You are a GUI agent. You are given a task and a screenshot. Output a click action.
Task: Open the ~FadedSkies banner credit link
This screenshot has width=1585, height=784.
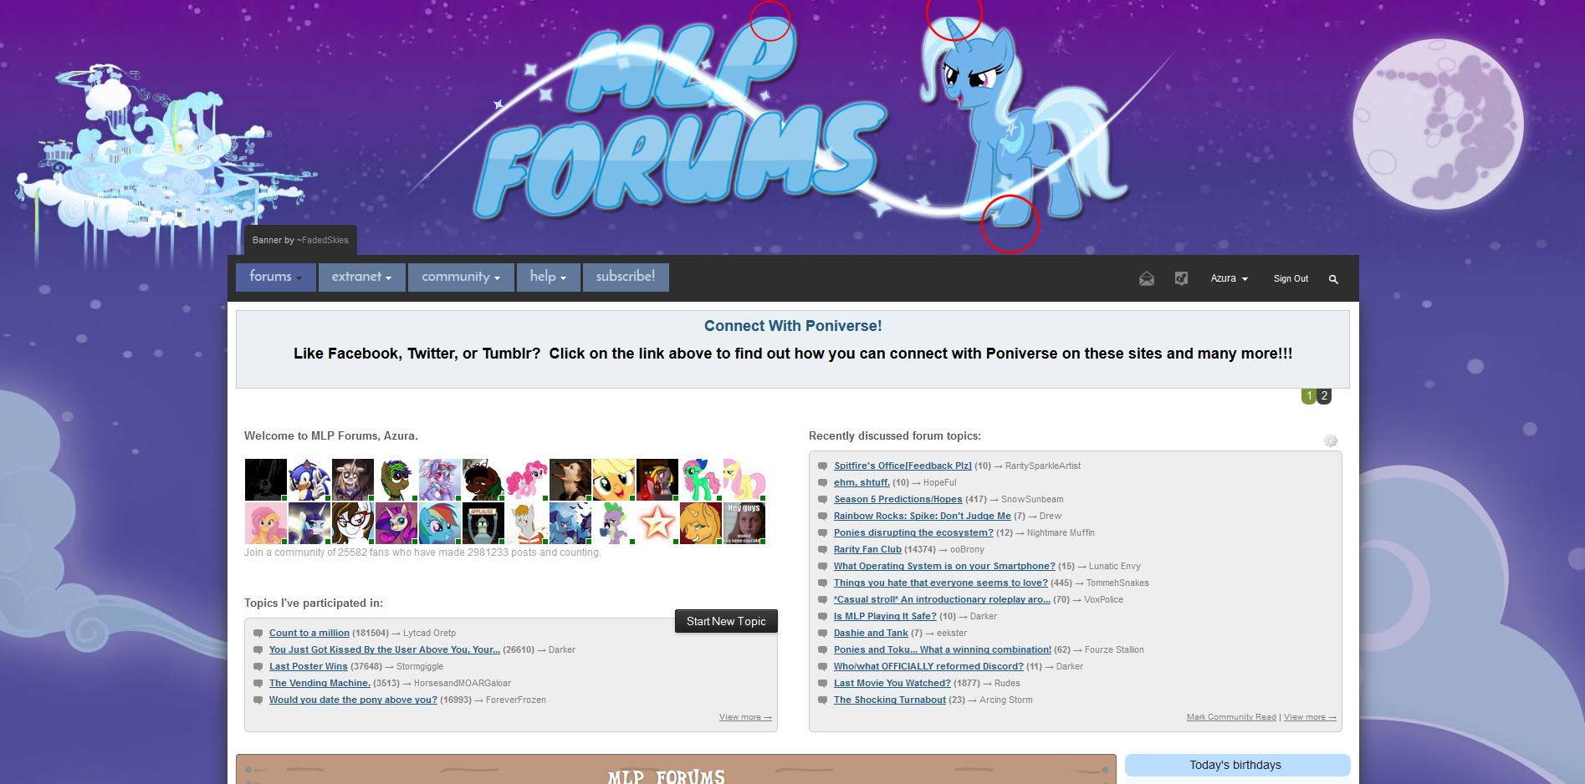(323, 241)
